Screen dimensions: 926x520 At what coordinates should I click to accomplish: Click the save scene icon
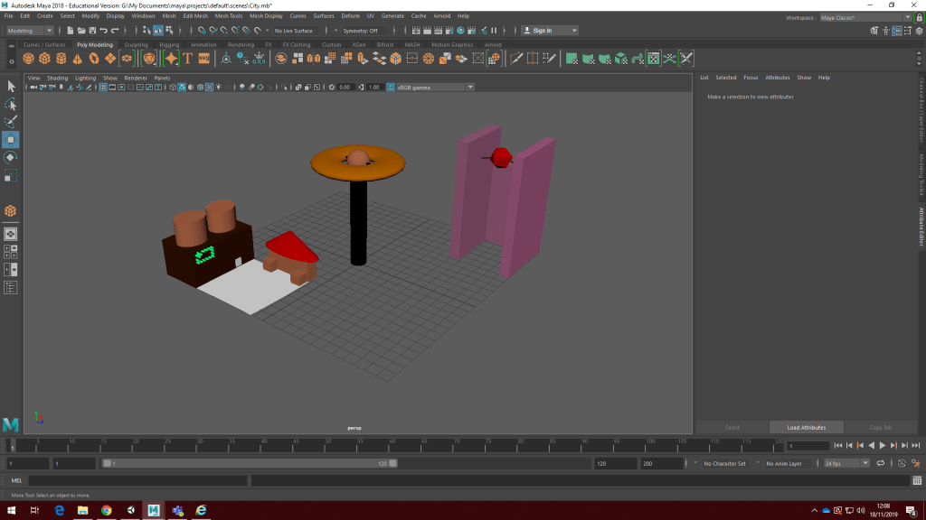coord(92,31)
